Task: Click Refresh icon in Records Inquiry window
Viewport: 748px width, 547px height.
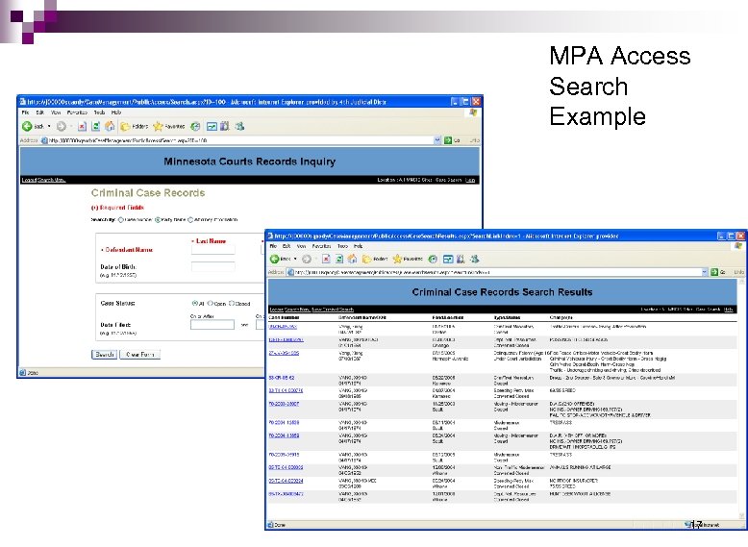Action: pyautogui.click(x=95, y=126)
